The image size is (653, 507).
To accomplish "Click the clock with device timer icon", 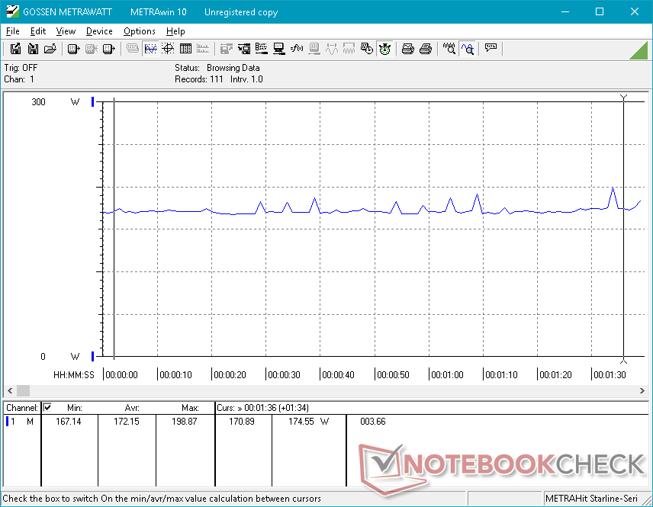I will click(366, 49).
